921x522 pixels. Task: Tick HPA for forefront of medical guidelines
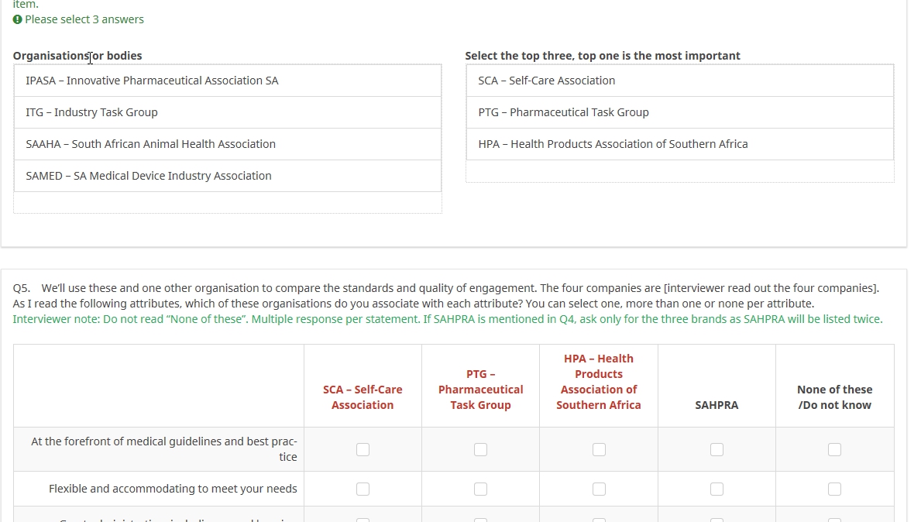point(599,449)
